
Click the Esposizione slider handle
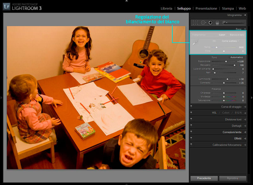226,61
